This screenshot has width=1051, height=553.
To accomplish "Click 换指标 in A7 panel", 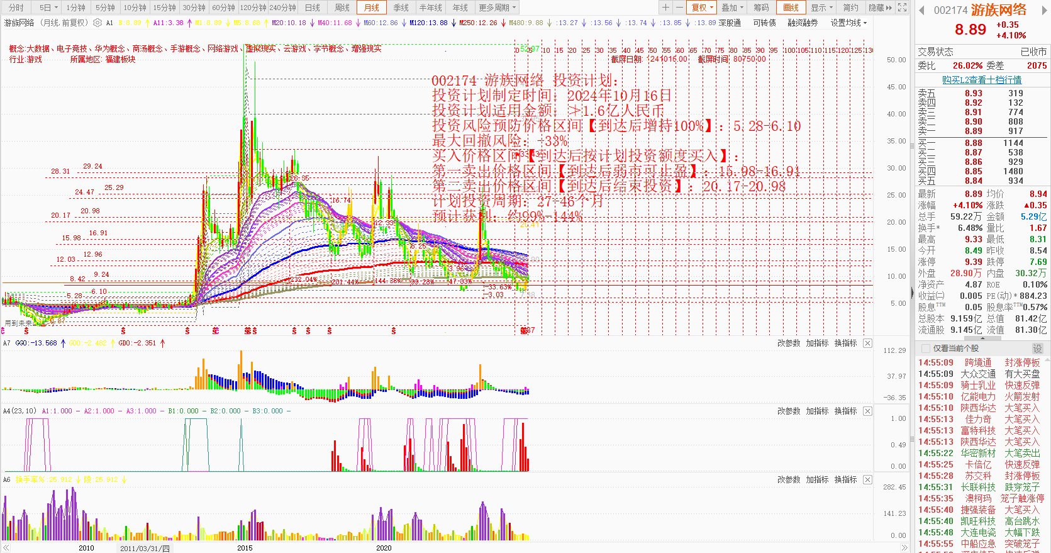I will (x=845, y=343).
